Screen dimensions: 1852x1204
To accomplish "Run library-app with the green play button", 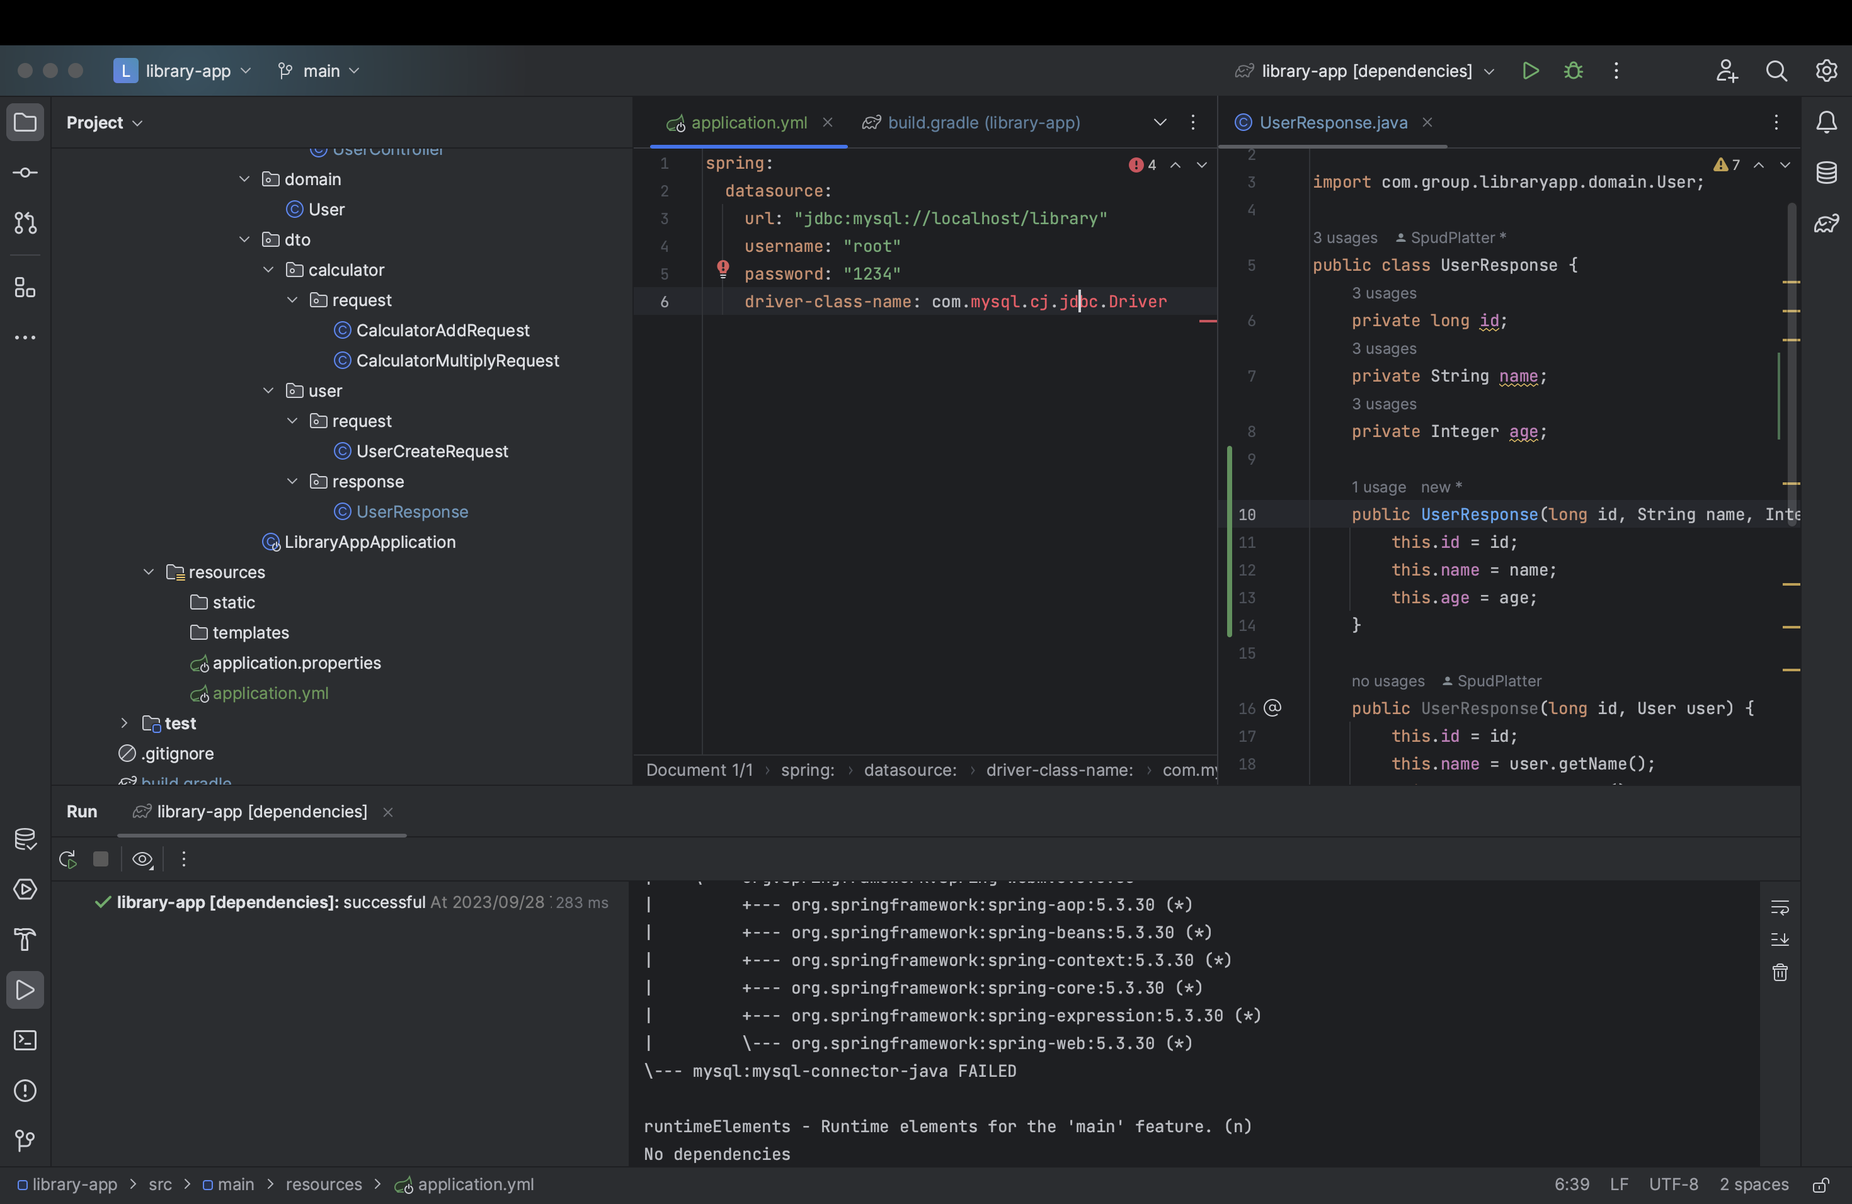I will point(1531,71).
